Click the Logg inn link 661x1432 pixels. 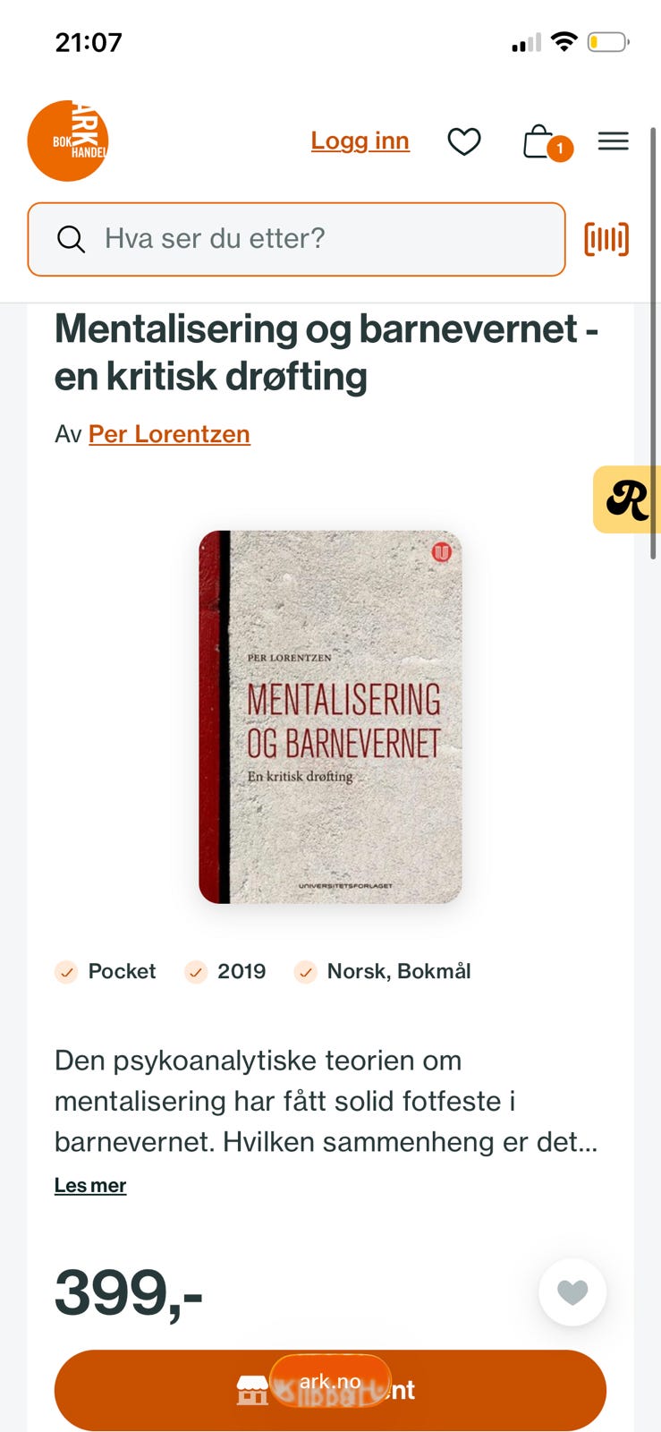tap(360, 141)
